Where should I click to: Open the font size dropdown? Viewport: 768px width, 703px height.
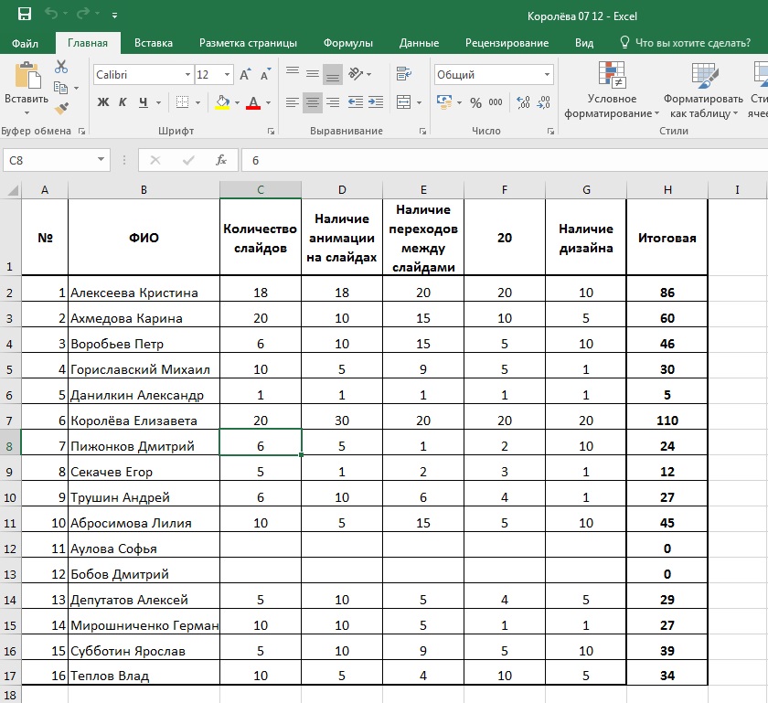tap(228, 74)
